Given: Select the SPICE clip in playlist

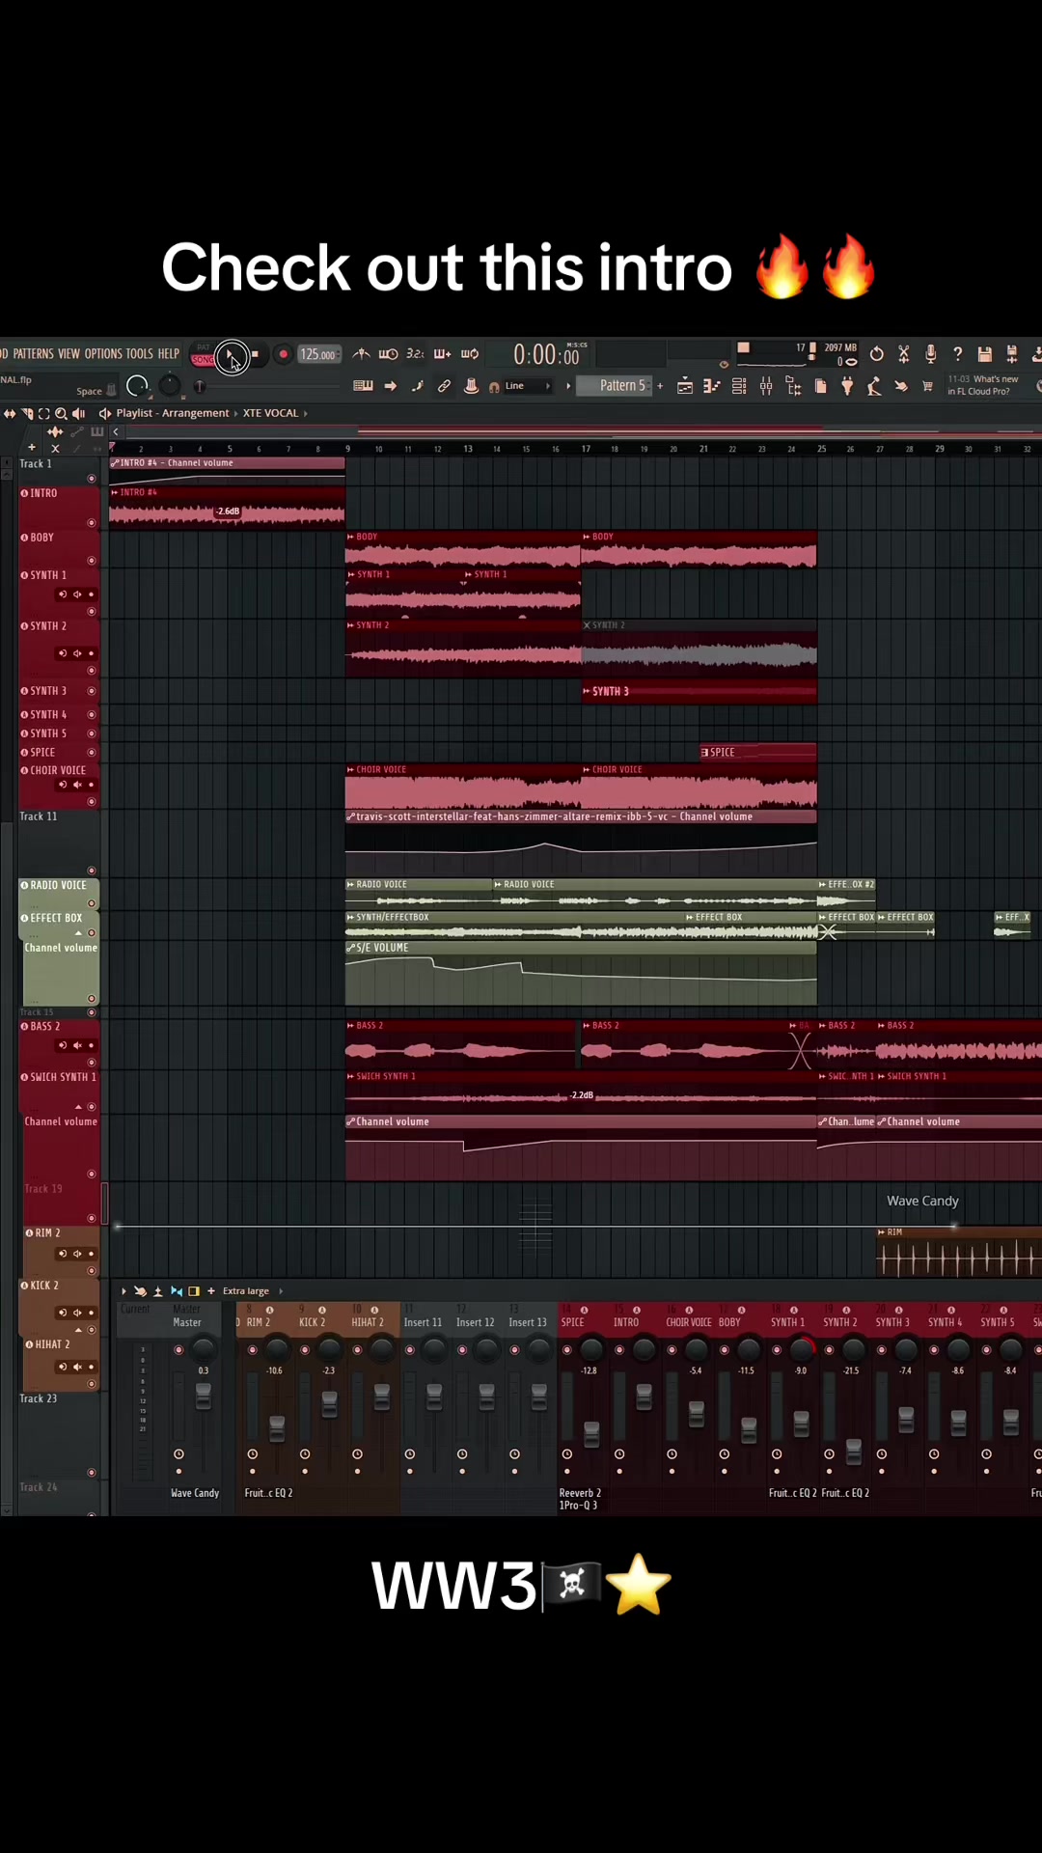Looking at the screenshot, I should (x=758, y=752).
